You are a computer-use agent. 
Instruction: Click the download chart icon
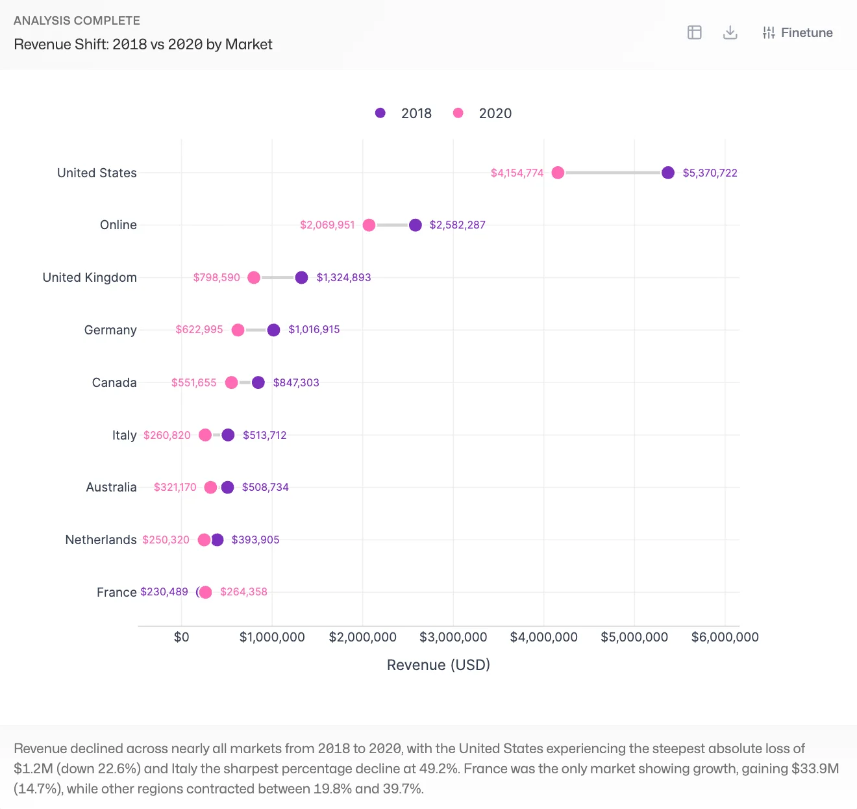click(x=730, y=32)
